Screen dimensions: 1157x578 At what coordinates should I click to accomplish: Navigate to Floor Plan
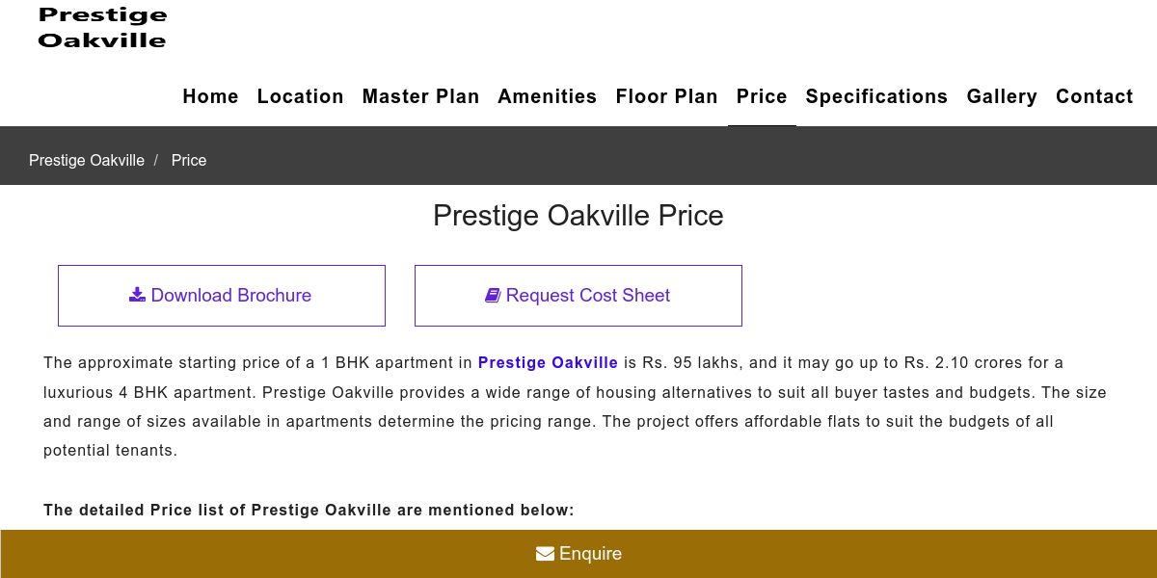(x=666, y=96)
